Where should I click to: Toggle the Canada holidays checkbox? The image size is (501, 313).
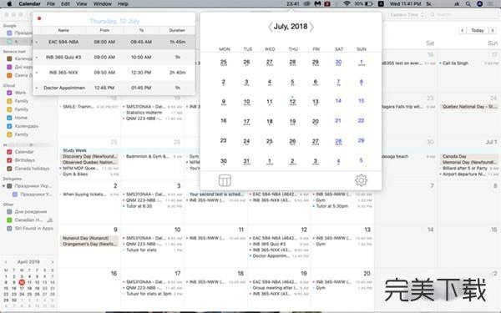(9, 169)
